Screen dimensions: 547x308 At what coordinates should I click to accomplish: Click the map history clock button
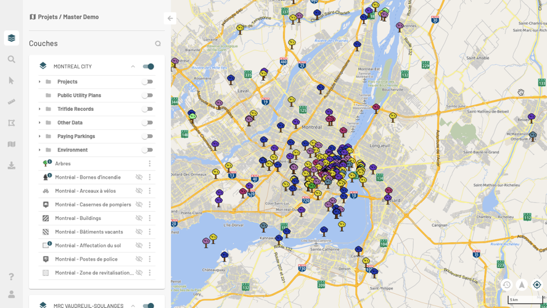pos(506,285)
